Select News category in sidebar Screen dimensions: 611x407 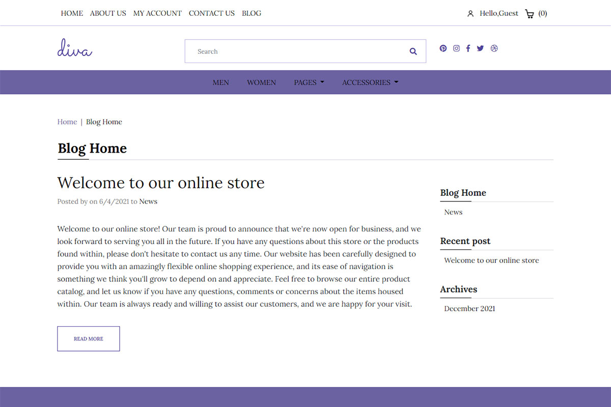(453, 212)
